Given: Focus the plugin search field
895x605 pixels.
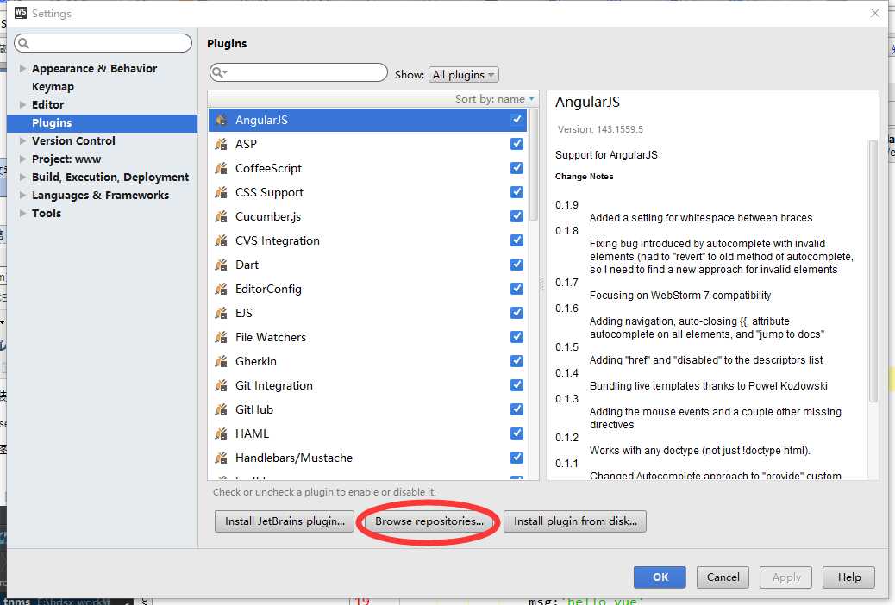Looking at the screenshot, I should tap(298, 72).
